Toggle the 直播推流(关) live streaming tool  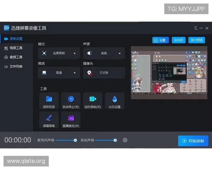71,120
